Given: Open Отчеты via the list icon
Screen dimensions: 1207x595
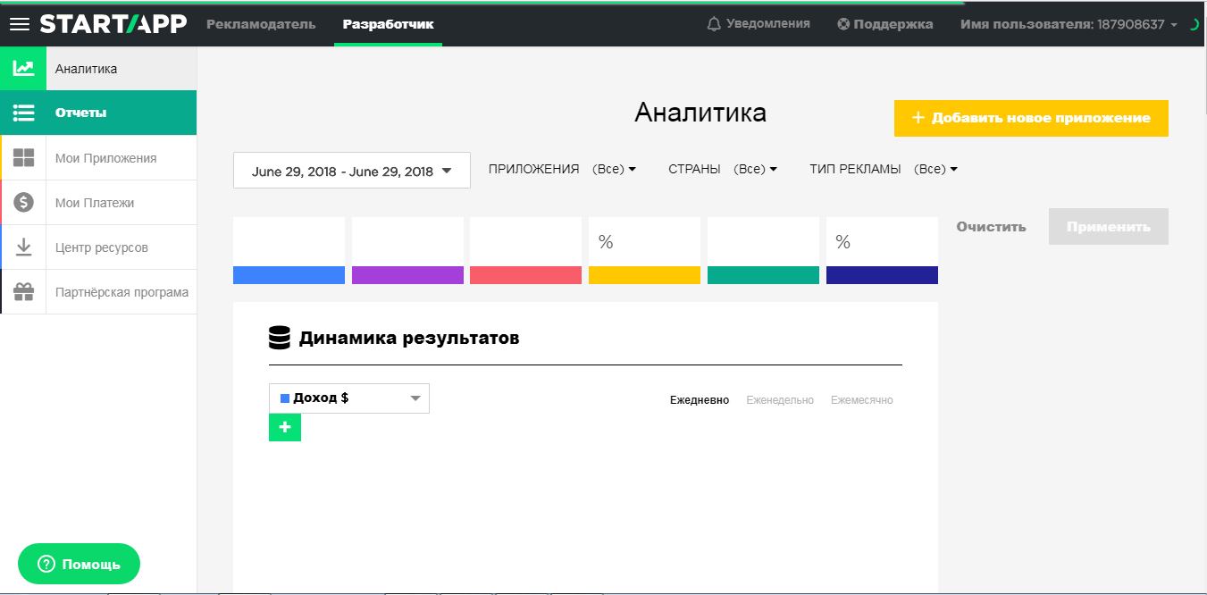Looking at the screenshot, I should point(23,113).
